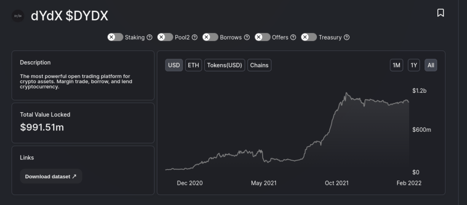This screenshot has height=205, width=467.
Task: Click the TVL chart peak point
Action: click(346, 93)
